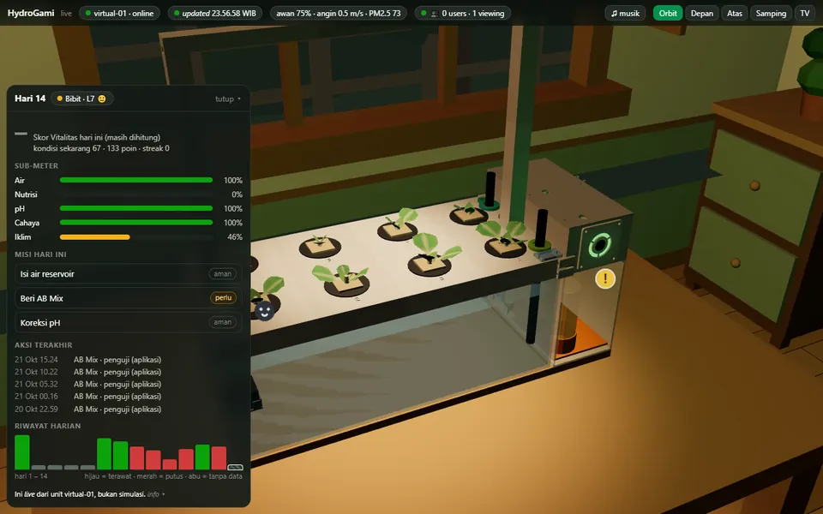Click the first green bar in Riwayat Harian

click(x=22, y=452)
